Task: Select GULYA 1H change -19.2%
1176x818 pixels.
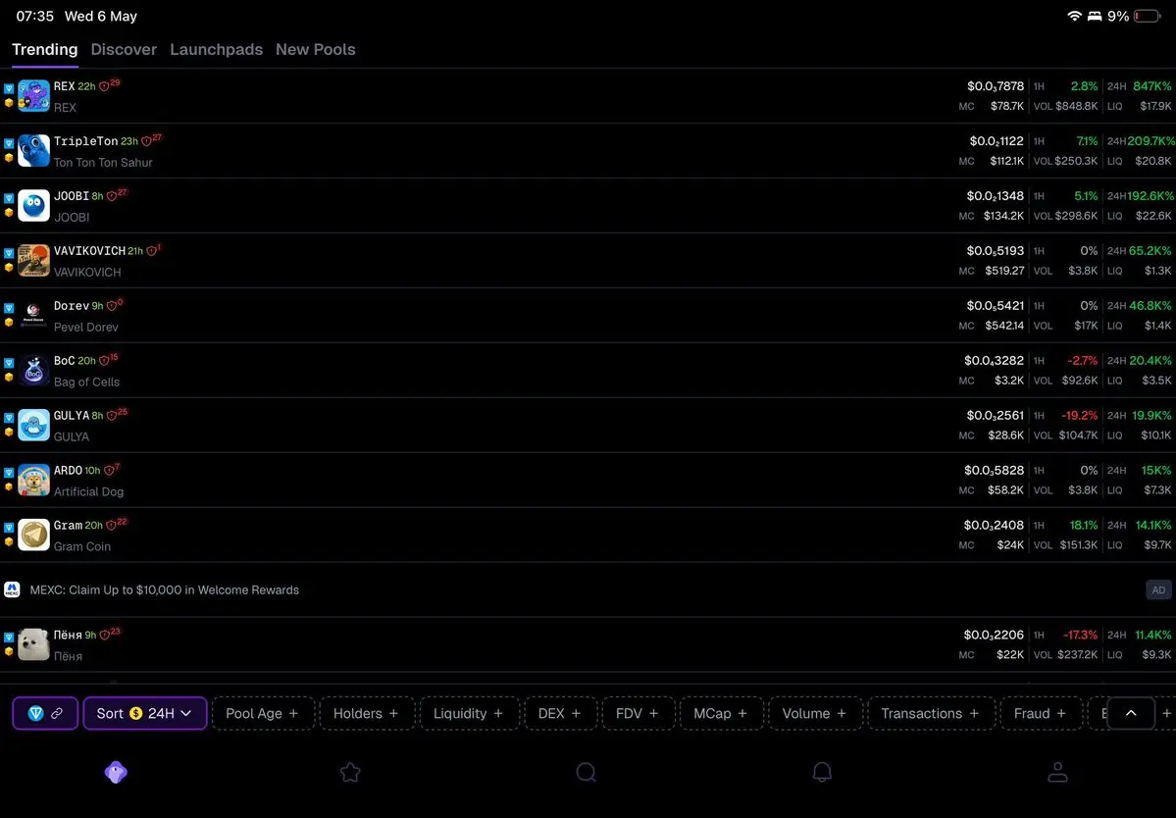Action: 1079,415
